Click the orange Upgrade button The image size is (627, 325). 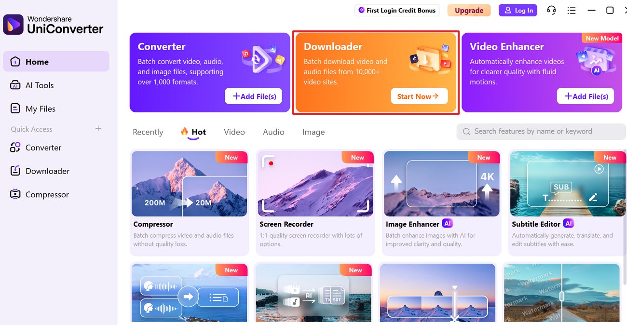[469, 10]
